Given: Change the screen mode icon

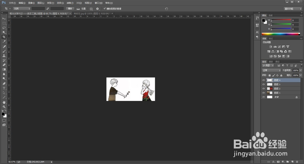Looking at the screenshot, I should tap(4, 125).
